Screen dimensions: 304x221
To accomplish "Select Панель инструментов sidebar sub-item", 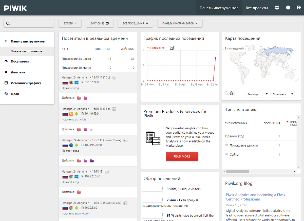I will click(27, 51).
